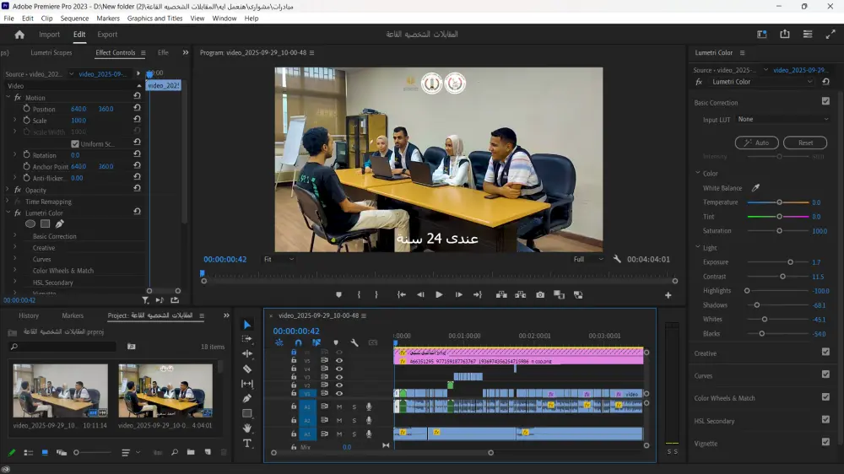Toggle the Vignette checkbox in Lumetri
The width and height of the screenshot is (844, 474).
click(x=825, y=442)
